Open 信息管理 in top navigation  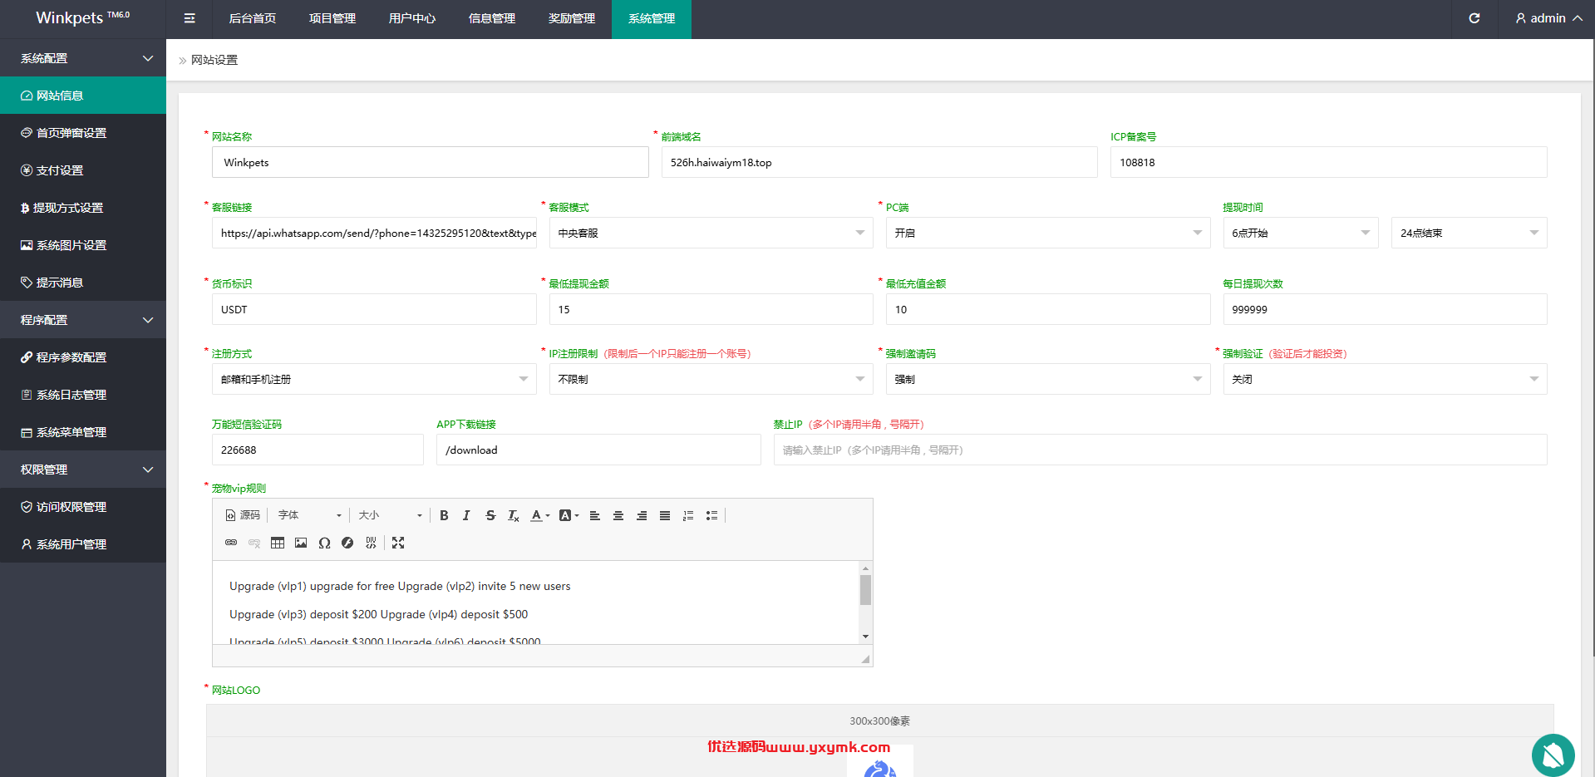pos(492,18)
